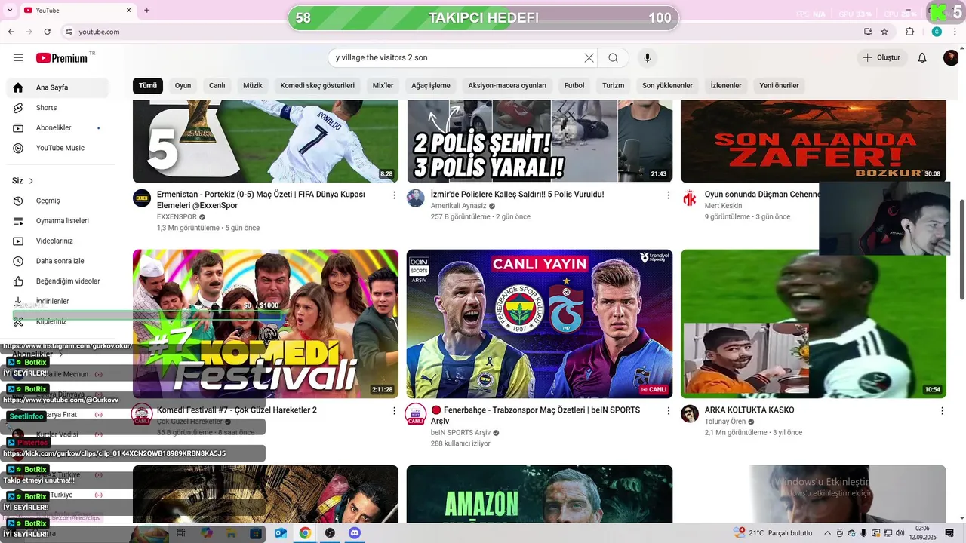Image resolution: width=966 pixels, height=543 pixels.
Task: Select the Yeni öneriler filter chip
Action: click(x=779, y=86)
